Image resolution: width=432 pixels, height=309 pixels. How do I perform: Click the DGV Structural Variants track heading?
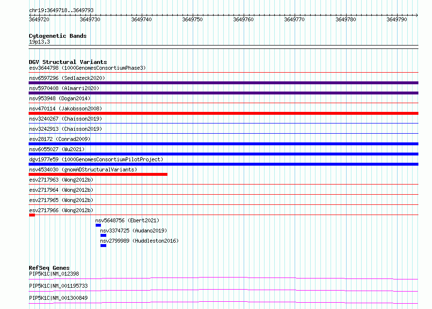click(68, 62)
